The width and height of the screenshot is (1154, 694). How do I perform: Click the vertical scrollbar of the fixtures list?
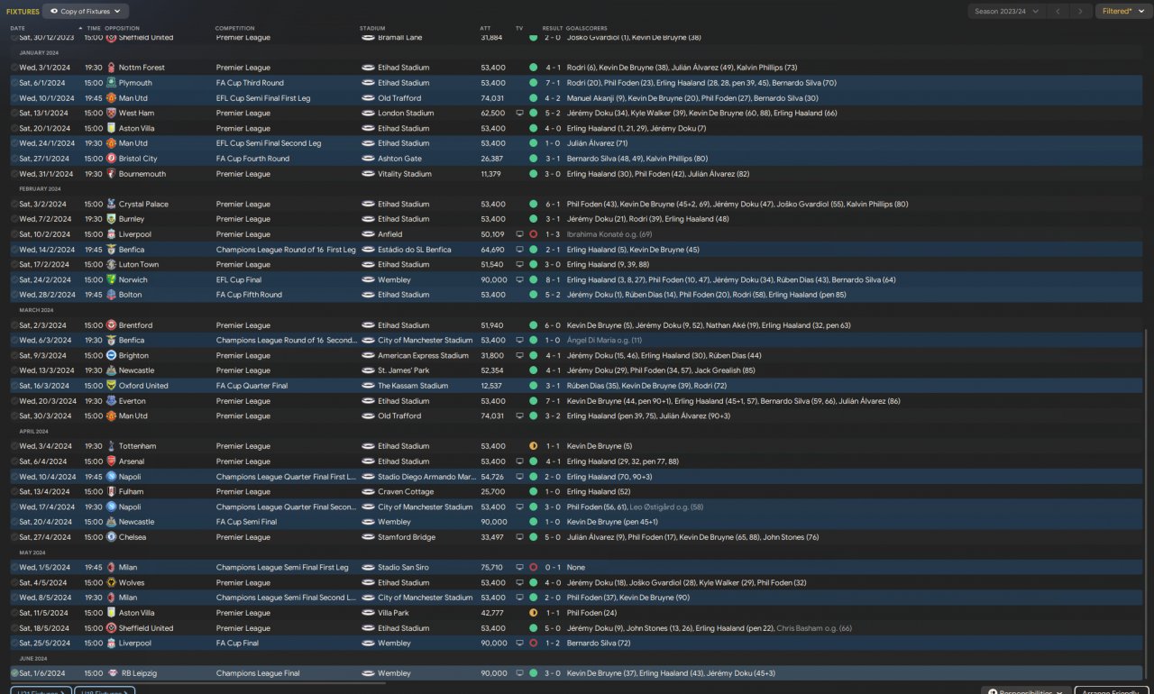click(x=1146, y=505)
